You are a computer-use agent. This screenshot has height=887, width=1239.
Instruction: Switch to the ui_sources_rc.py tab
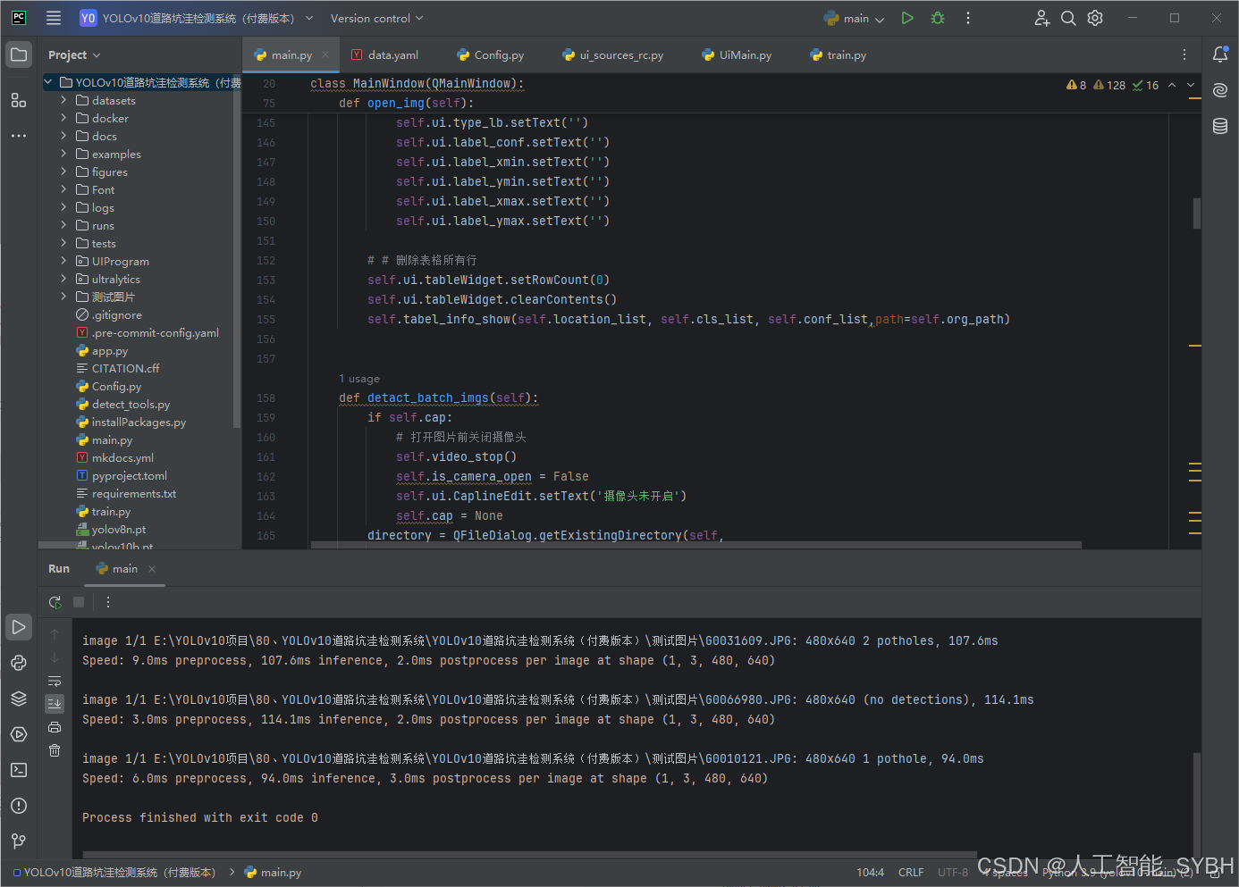(x=612, y=54)
